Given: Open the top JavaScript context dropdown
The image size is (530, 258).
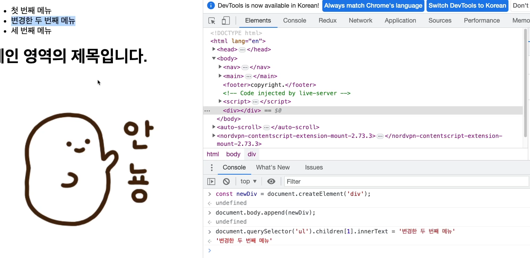Looking at the screenshot, I should pyautogui.click(x=249, y=182).
